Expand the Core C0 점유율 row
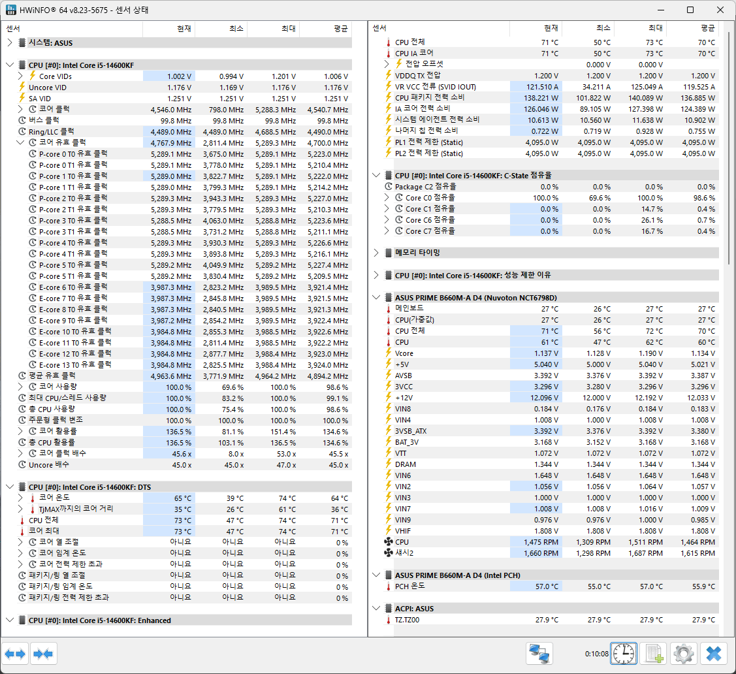Viewport: 736px width, 674px height. pyautogui.click(x=387, y=198)
